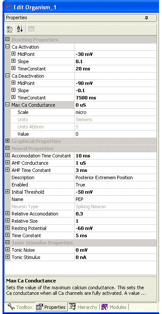This screenshot has height=314, width=162.
Task: Expand the Relative Size property
Action: click(x=8, y=221)
